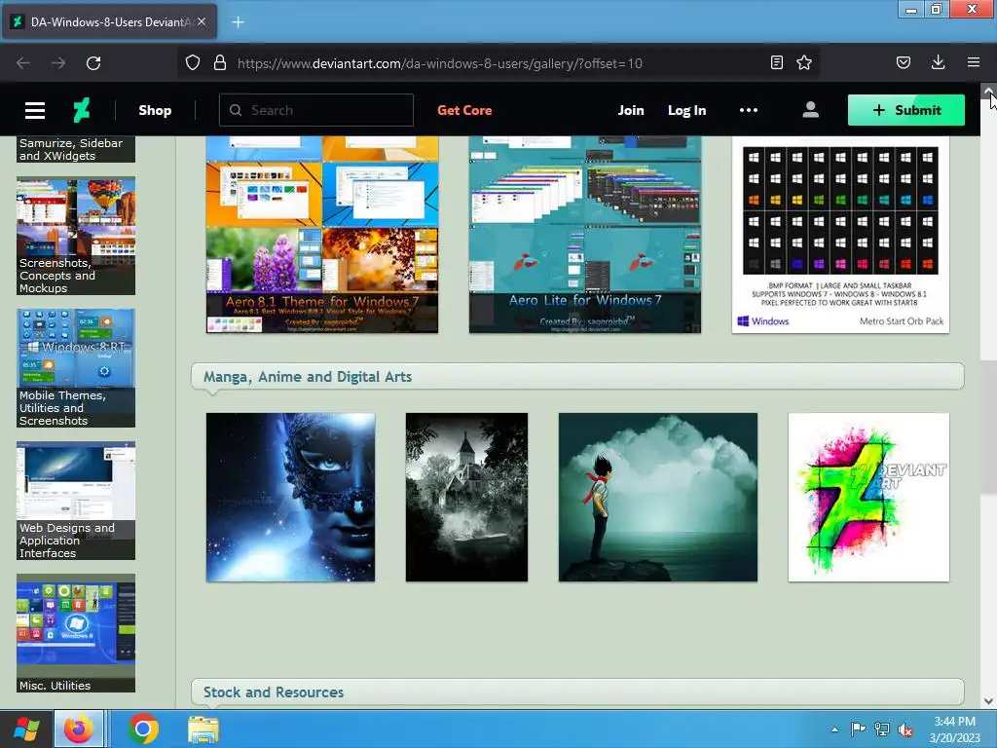This screenshot has height=748, width=997.
Task: Close the DA-Windows-8-Users tab
Action: click(202, 21)
